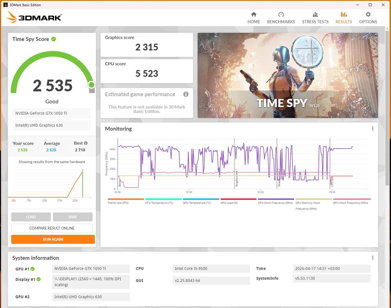This screenshot has width=391, height=308.
Task: Click the Graphics test 1 marker in graph
Action: (x=236, y=178)
